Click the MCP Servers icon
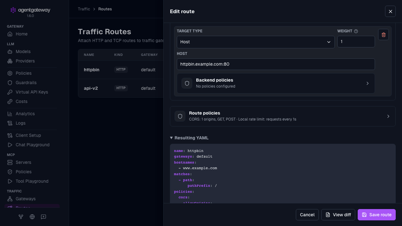The width and height of the screenshot is (402, 226). click(10, 162)
